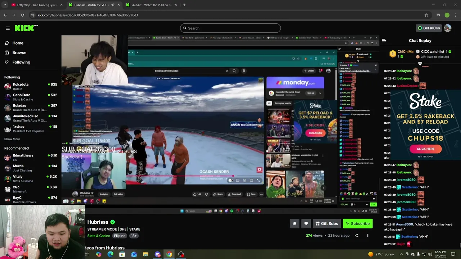Click the share icon below the video
The height and width of the screenshot is (259, 461).
(356, 236)
